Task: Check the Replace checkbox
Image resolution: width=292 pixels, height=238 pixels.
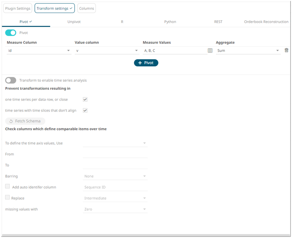Action: pos(8,197)
